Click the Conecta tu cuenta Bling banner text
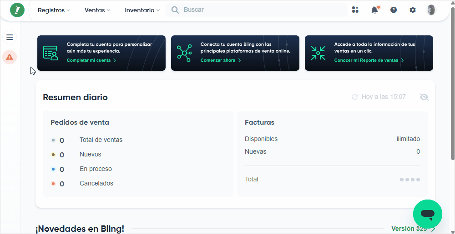This screenshot has height=234, width=455. [246, 48]
